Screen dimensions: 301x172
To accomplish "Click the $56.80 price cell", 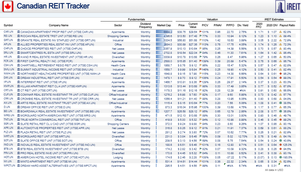I will (x=181, y=40).
